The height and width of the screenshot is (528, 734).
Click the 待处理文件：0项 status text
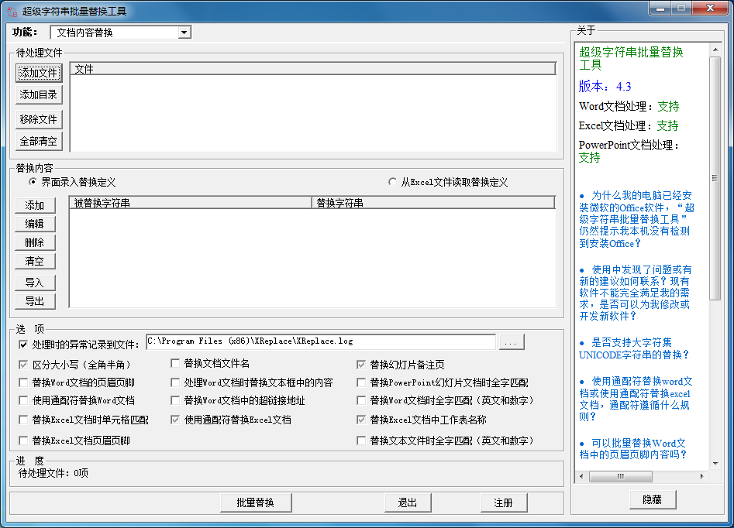[x=53, y=473]
